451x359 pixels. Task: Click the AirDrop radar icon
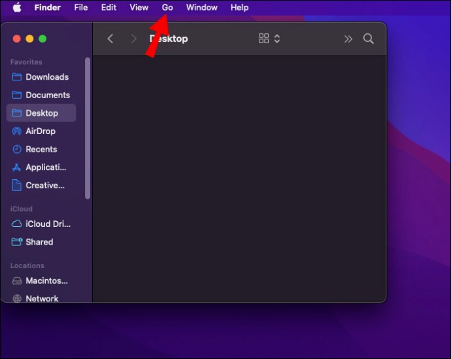tap(17, 131)
